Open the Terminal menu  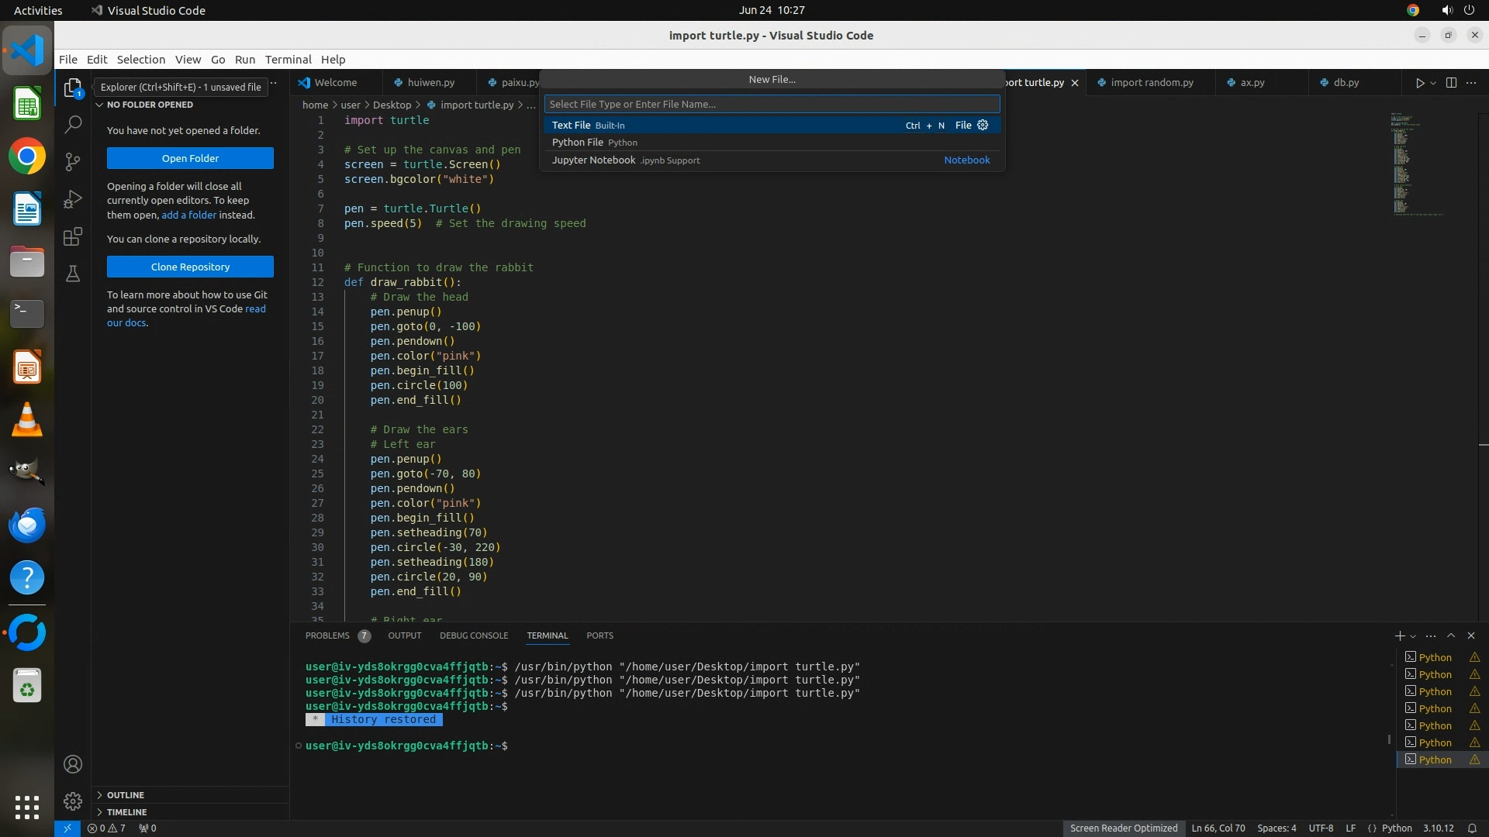click(x=288, y=60)
